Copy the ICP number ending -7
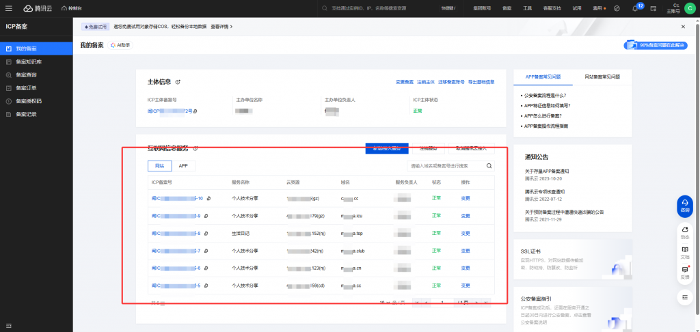700x332 pixels. pos(206,251)
